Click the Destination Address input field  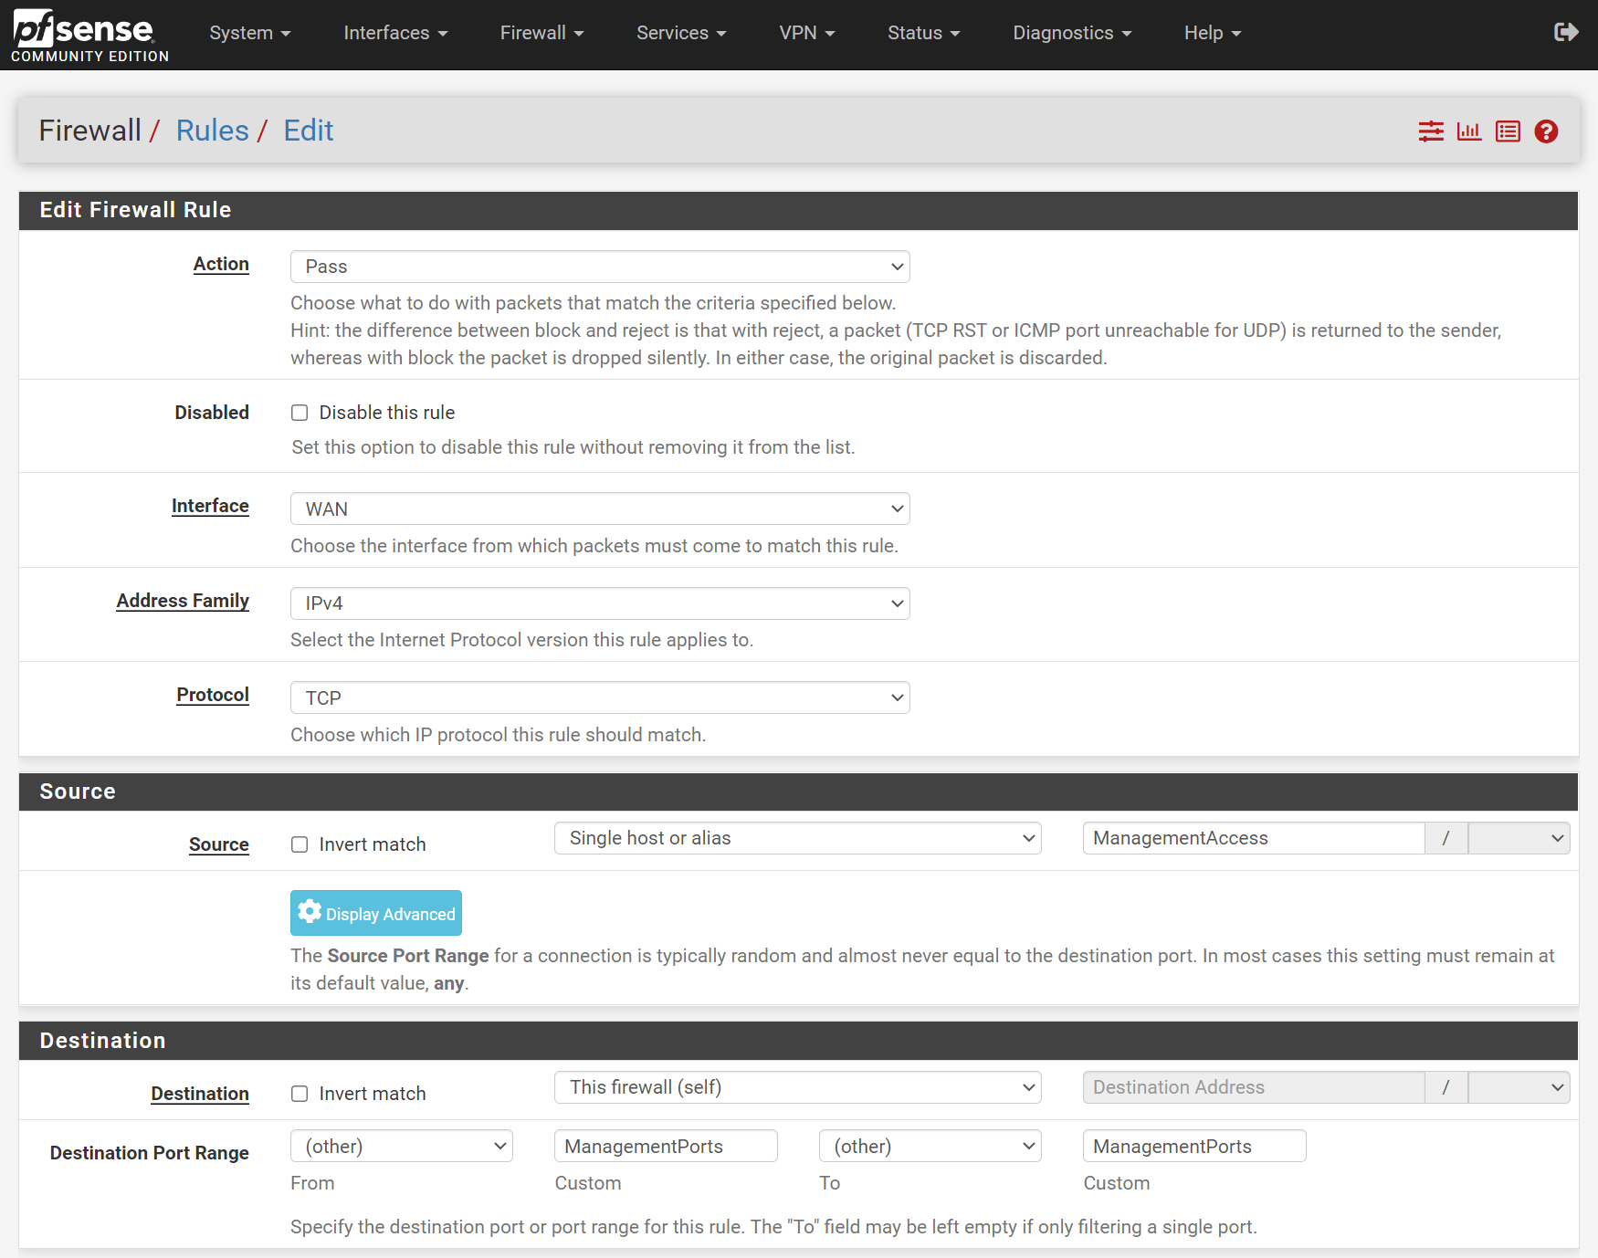click(x=1254, y=1087)
